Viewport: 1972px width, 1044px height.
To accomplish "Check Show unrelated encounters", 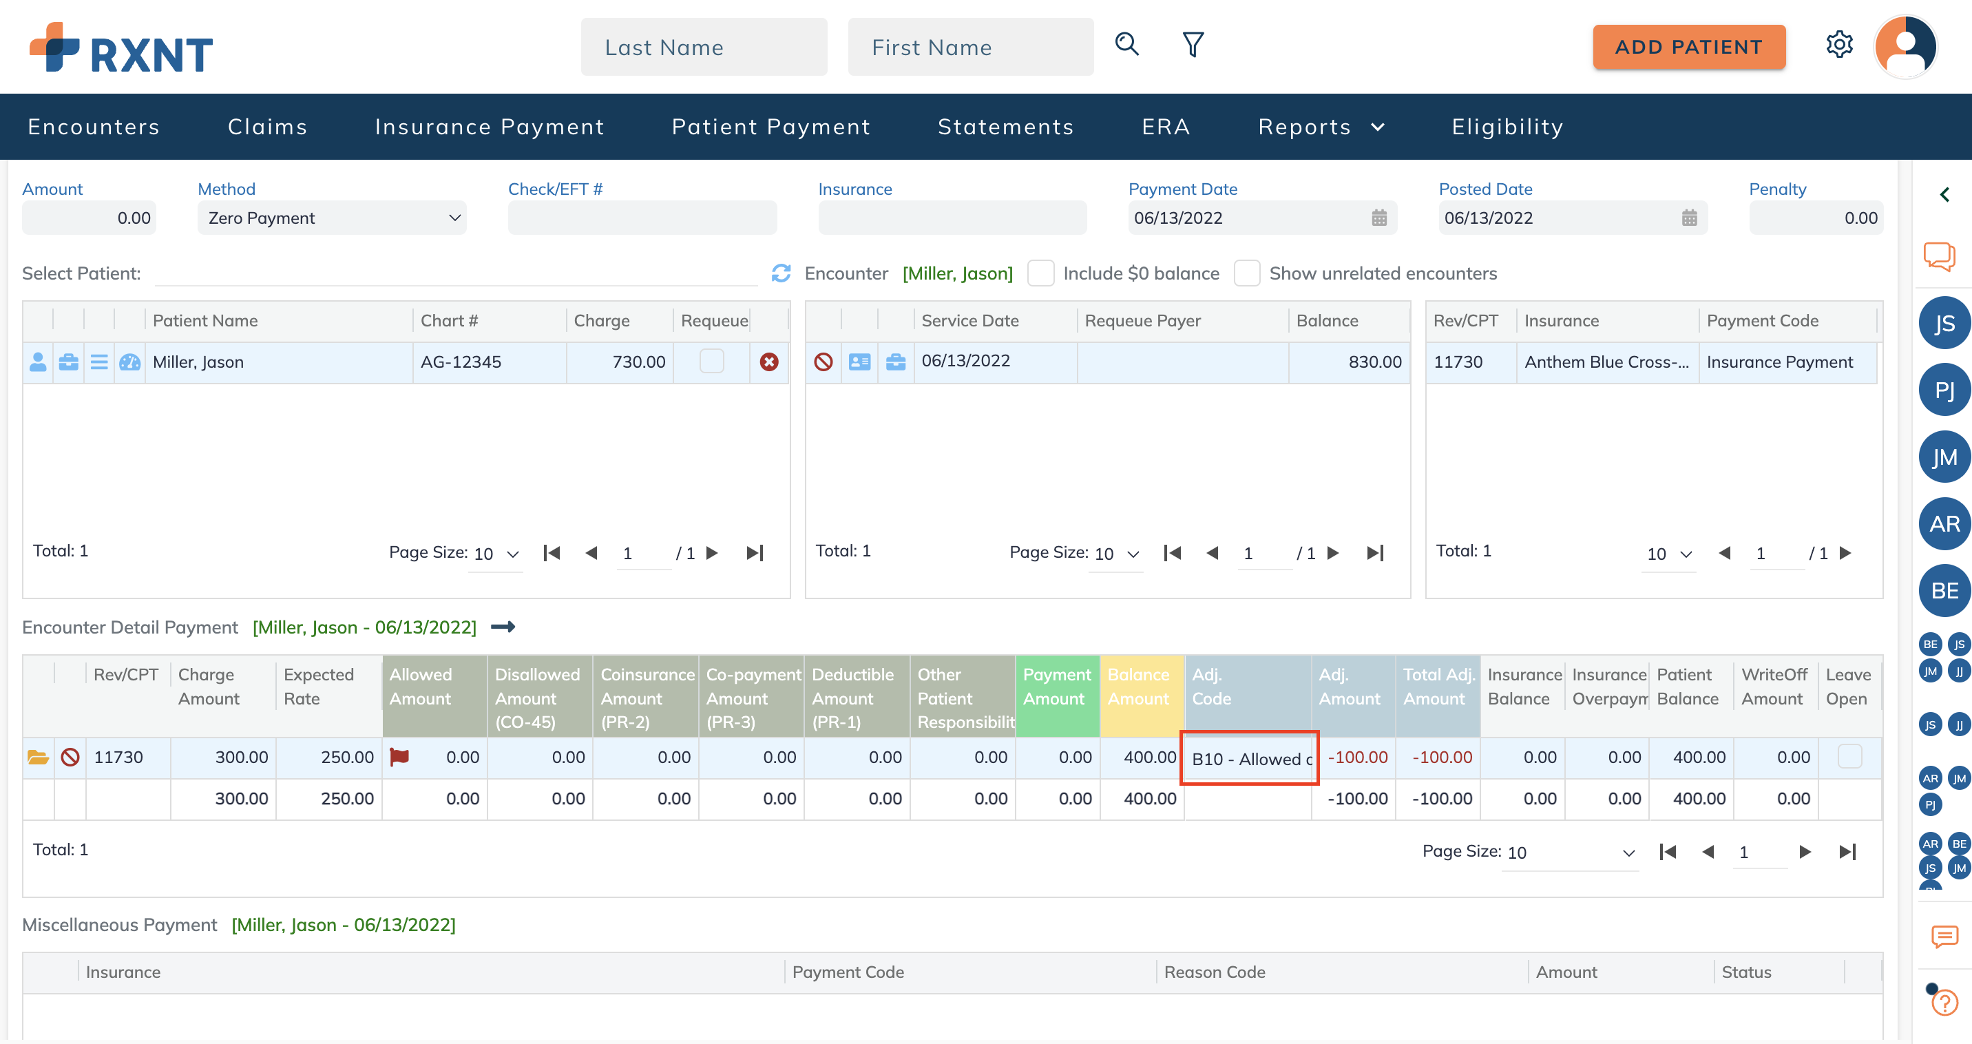I will click(x=1246, y=273).
